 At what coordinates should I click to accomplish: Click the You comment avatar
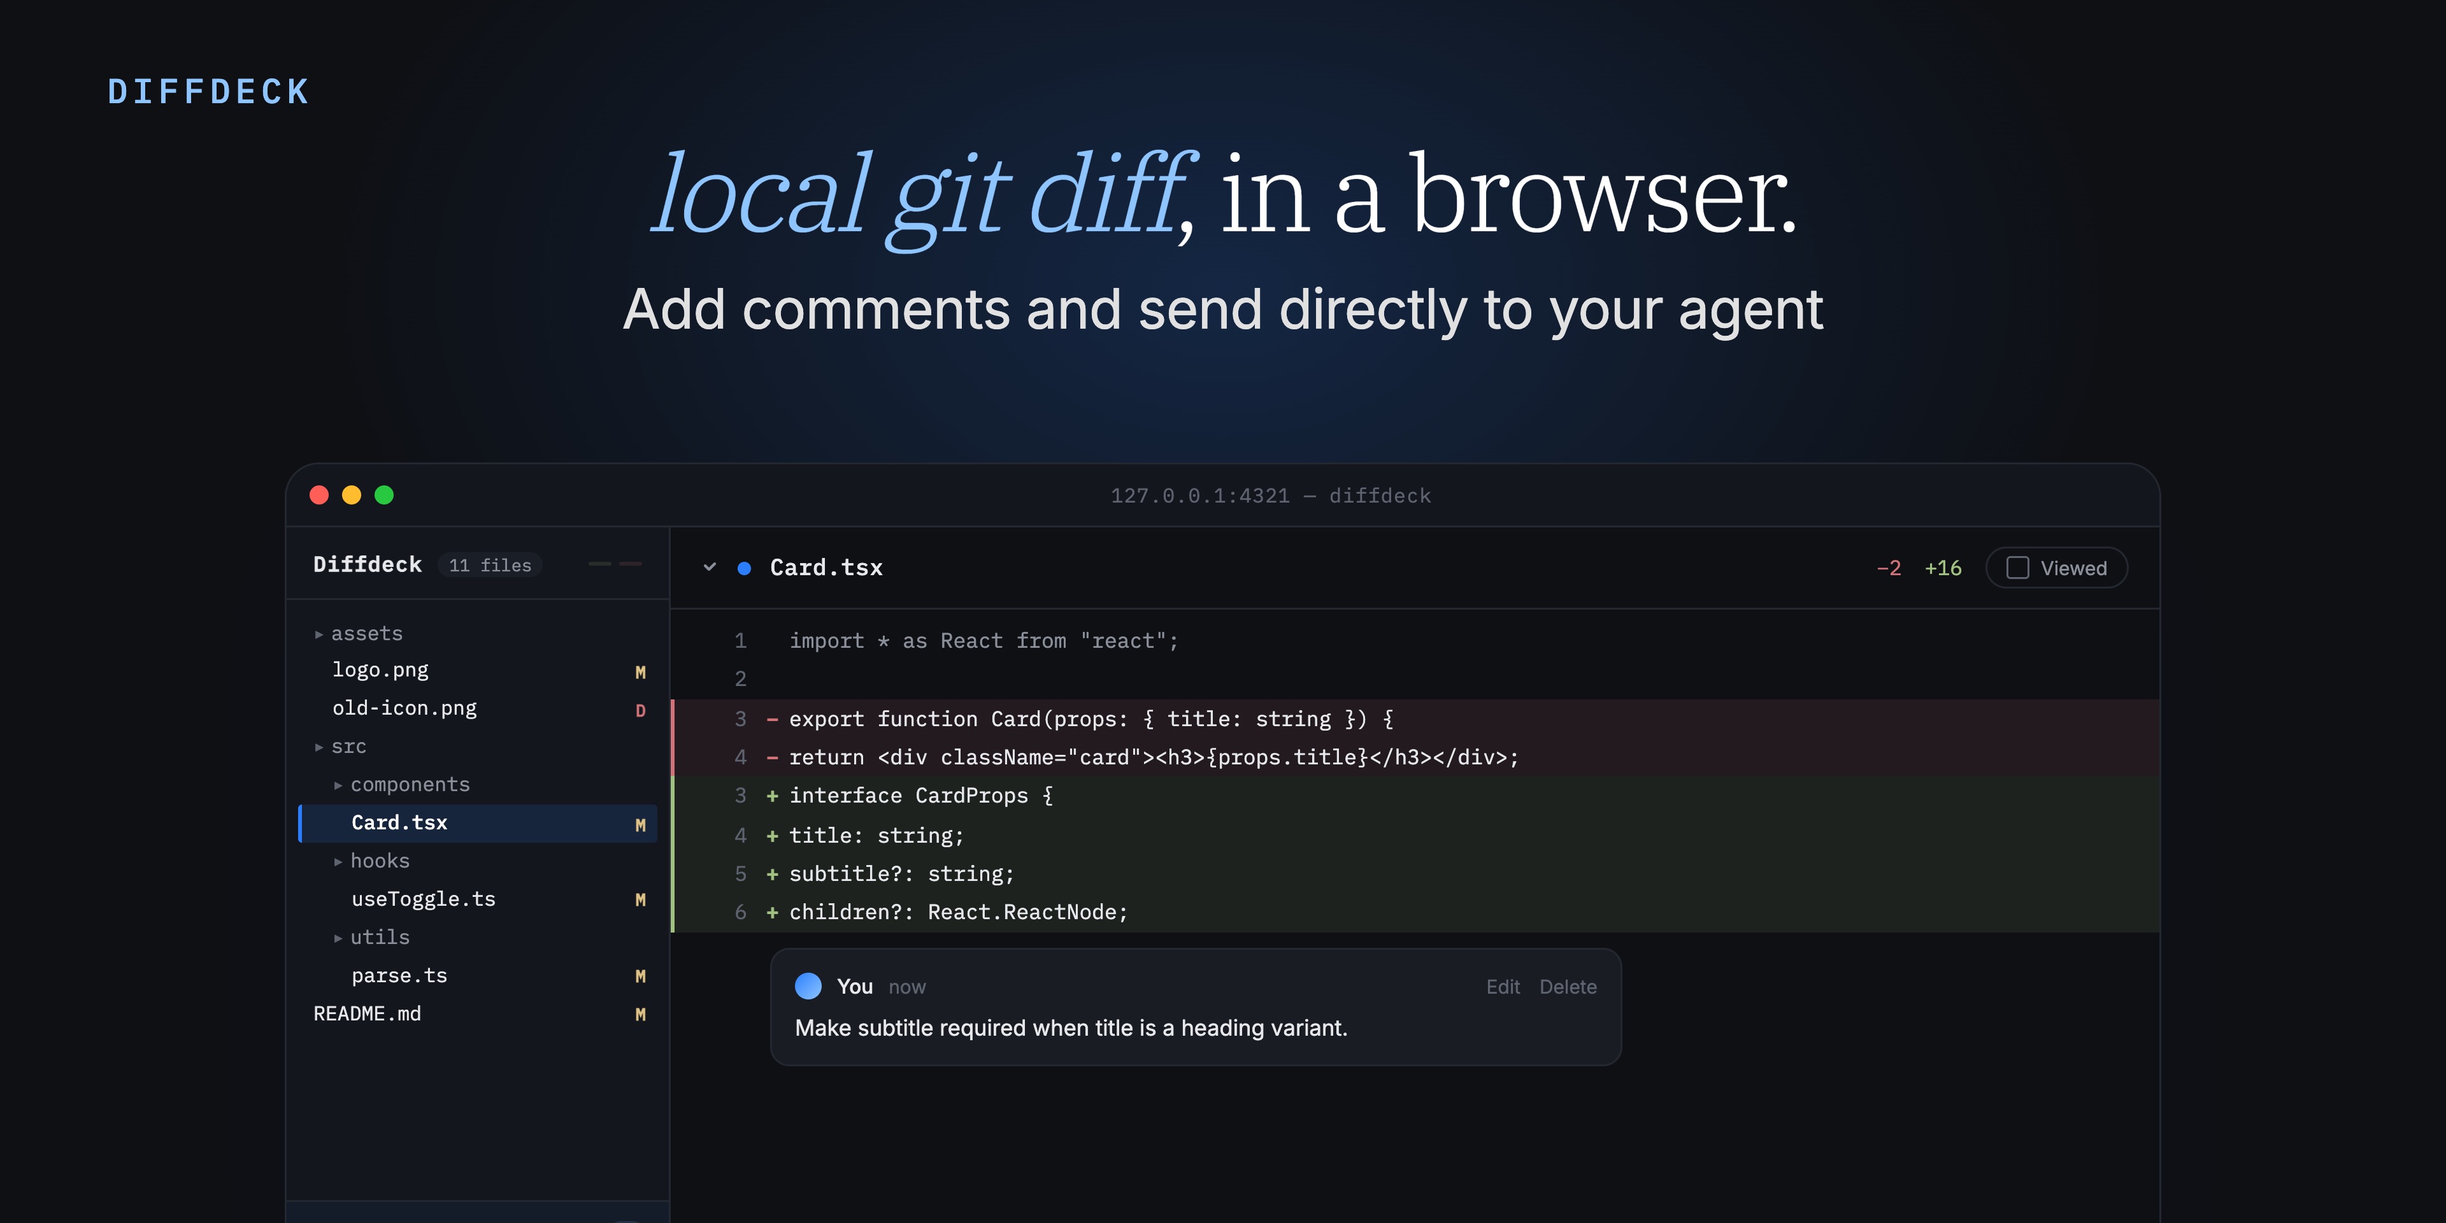[808, 985]
